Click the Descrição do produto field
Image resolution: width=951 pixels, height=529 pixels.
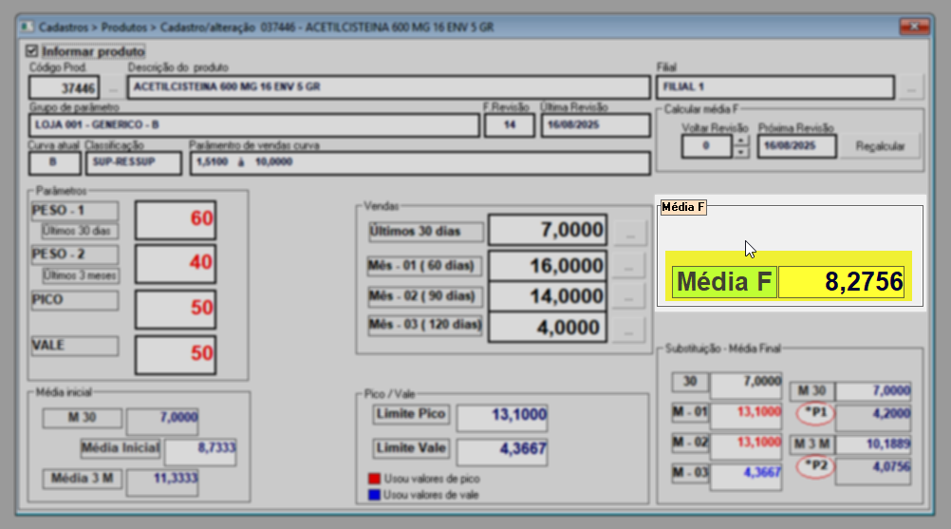(389, 87)
